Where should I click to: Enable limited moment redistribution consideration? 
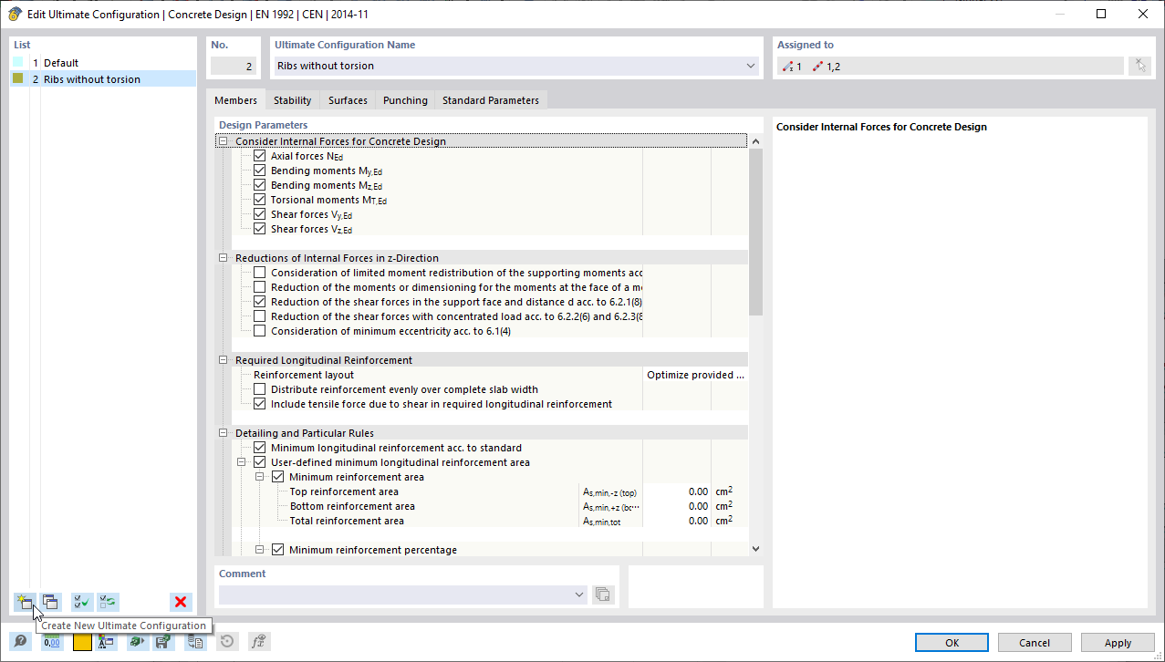pos(260,273)
